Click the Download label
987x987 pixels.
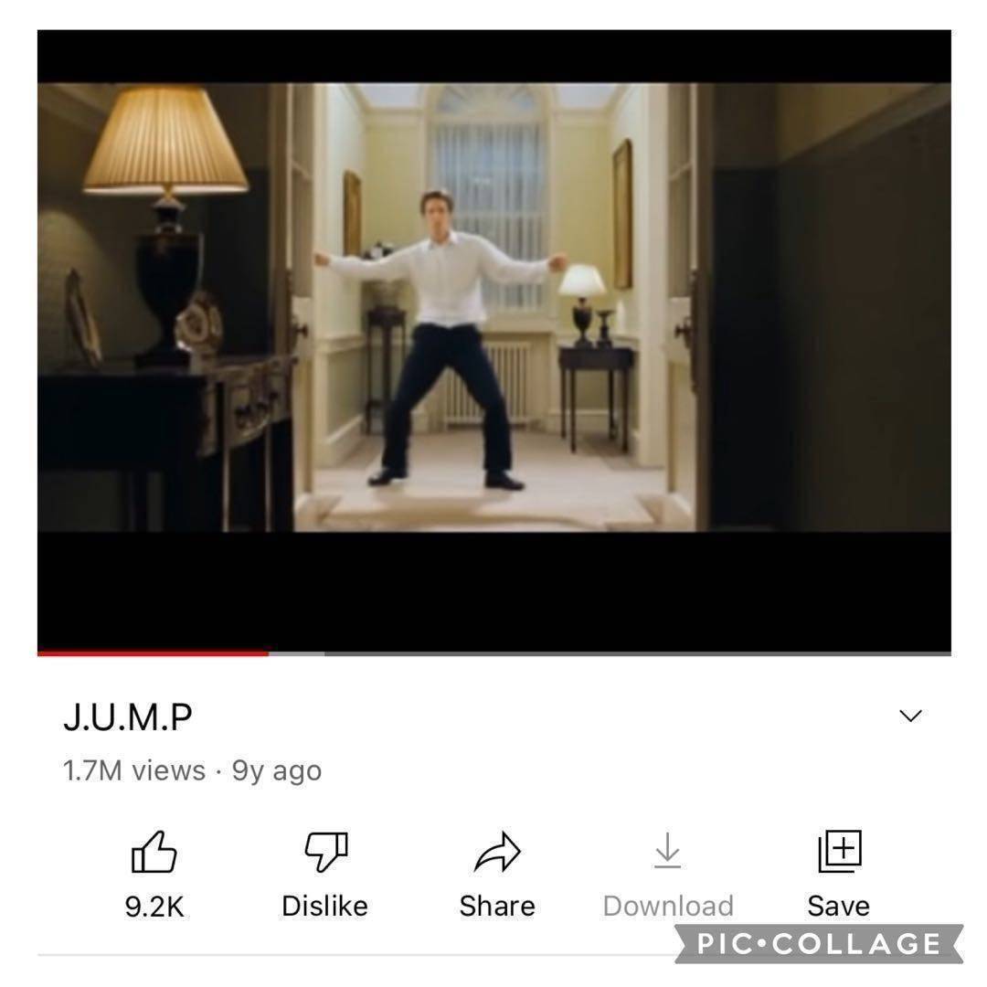coord(668,907)
